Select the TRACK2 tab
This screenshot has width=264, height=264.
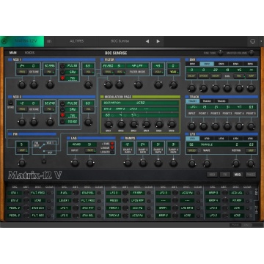(207, 101)
